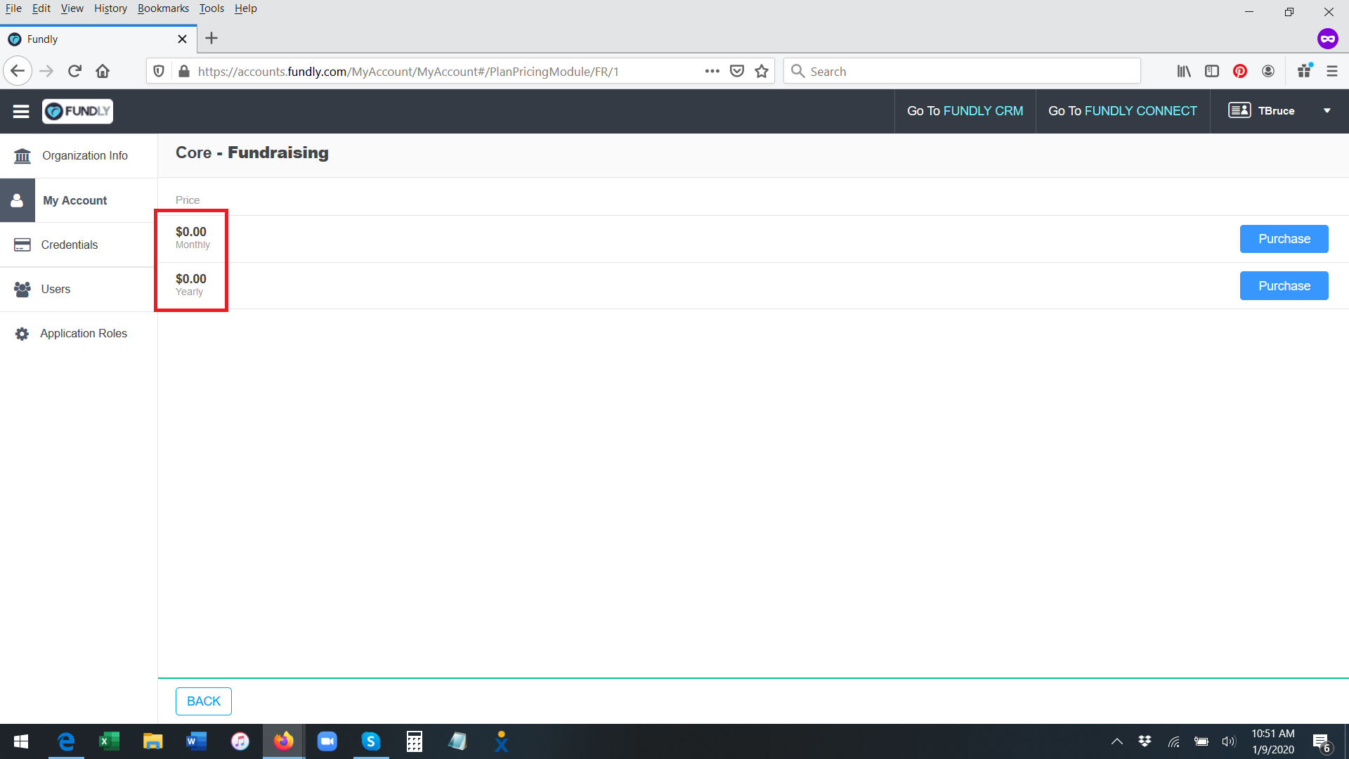This screenshot has width=1349, height=759.
Task: Save page to Pocket
Action: click(737, 71)
